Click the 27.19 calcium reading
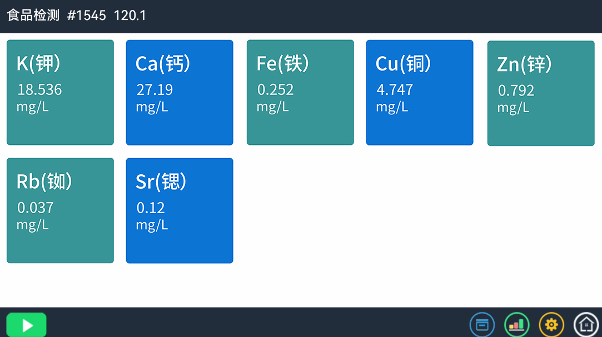The height and width of the screenshot is (337, 602). click(x=155, y=89)
